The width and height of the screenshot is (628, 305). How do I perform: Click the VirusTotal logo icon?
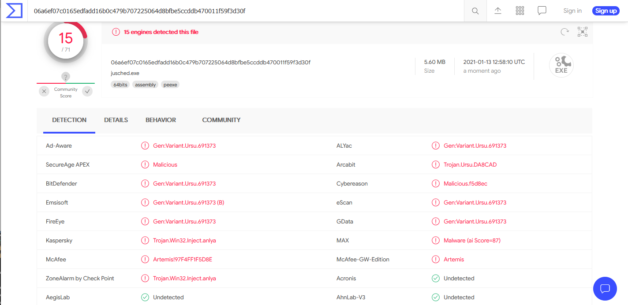coord(14,11)
